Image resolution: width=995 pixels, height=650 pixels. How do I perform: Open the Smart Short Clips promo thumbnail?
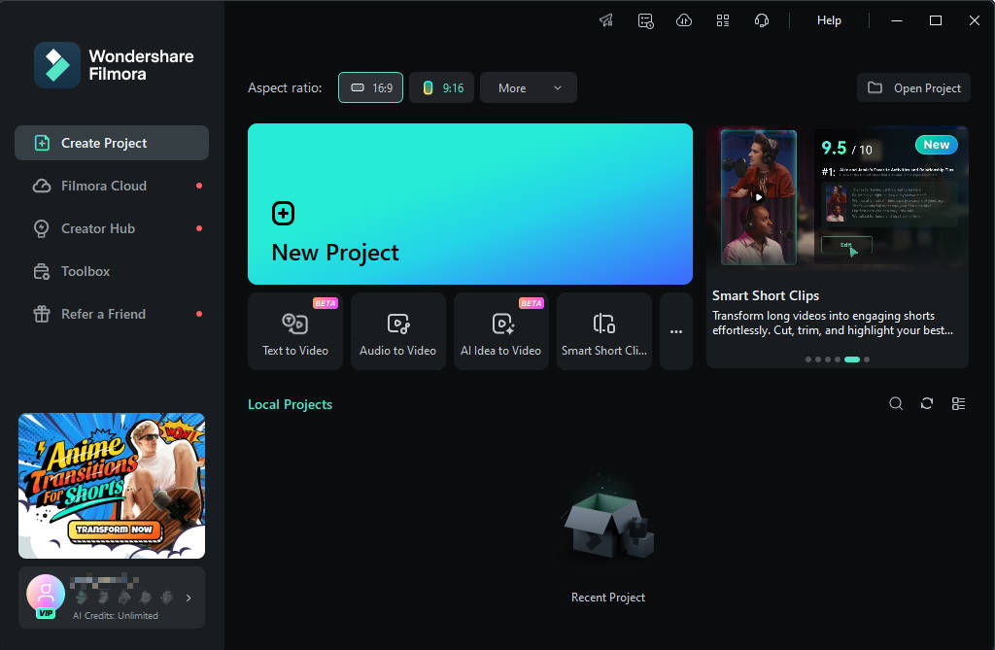[838, 196]
